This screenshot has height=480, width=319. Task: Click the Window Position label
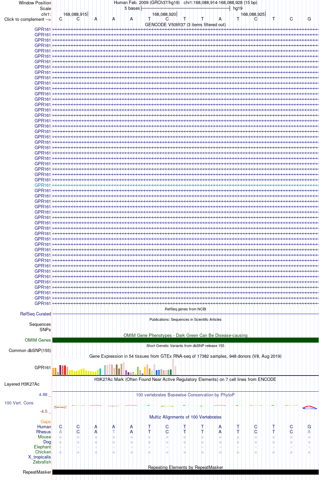(x=35, y=3)
